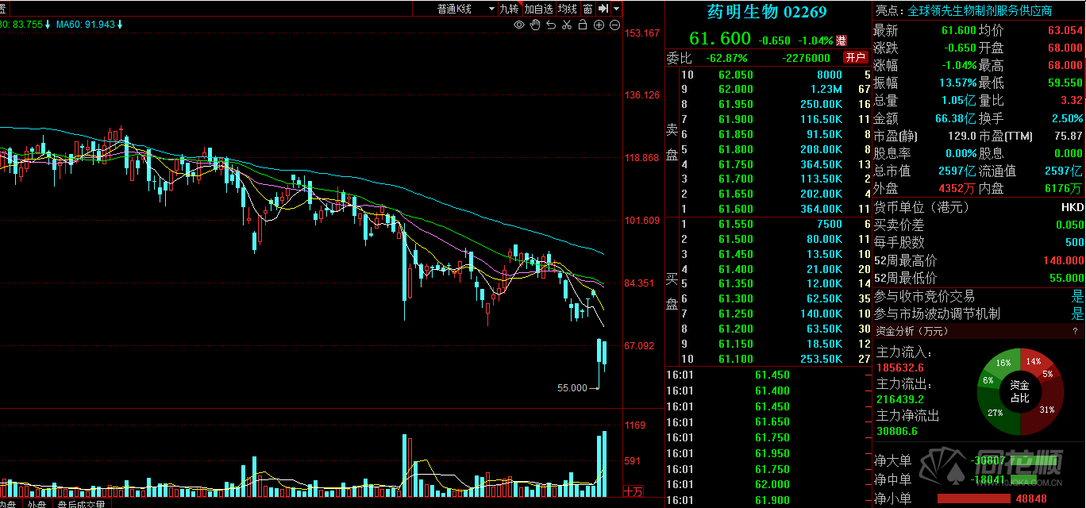Image resolution: width=1086 pixels, height=508 pixels.
Task: Expand the MA60 indicator arrow
Action: click(x=120, y=25)
